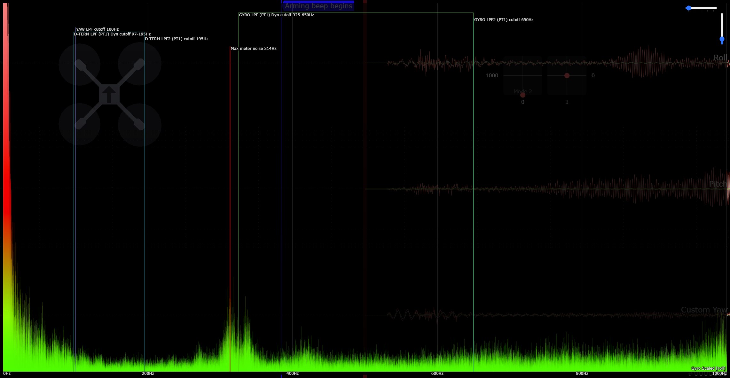Click the Pitch graph label

[718, 184]
